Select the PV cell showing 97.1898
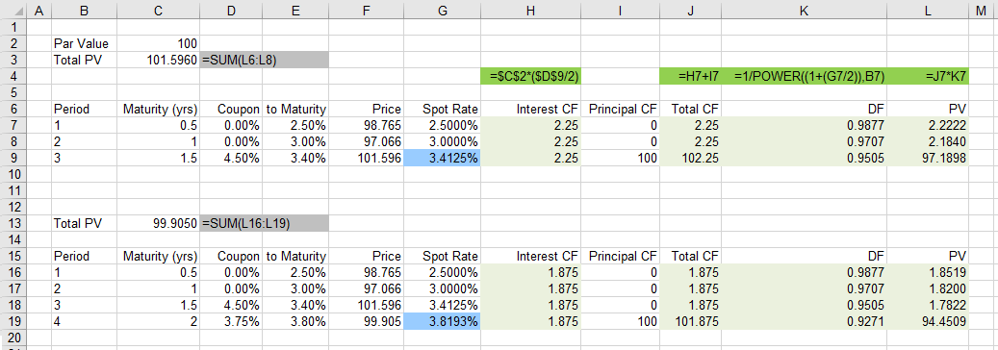Screen dimensions: 998x350 [x=928, y=158]
